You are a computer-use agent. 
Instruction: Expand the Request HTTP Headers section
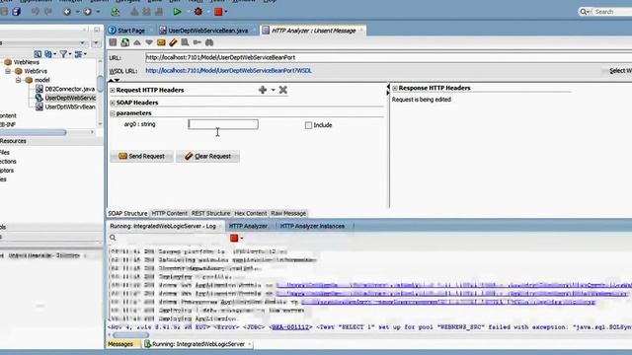click(x=113, y=90)
